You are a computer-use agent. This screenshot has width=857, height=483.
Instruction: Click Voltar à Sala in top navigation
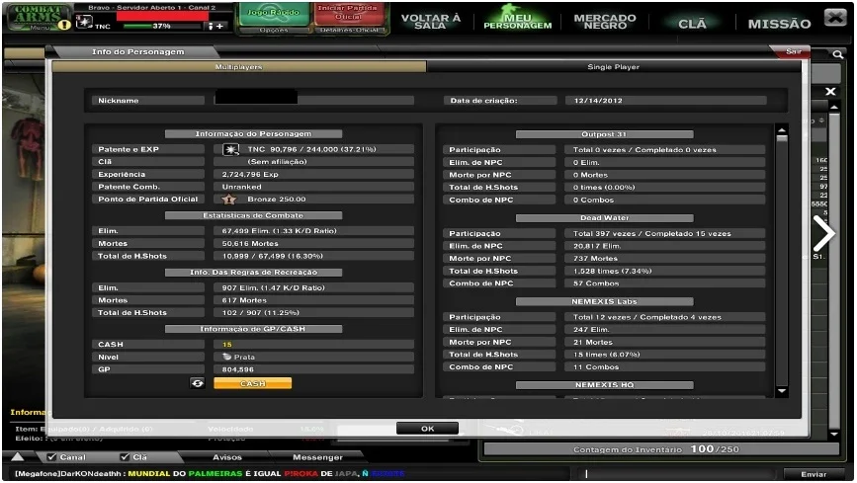tap(431, 22)
